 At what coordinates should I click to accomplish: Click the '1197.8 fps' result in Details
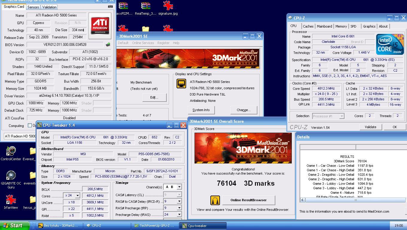[365, 166]
